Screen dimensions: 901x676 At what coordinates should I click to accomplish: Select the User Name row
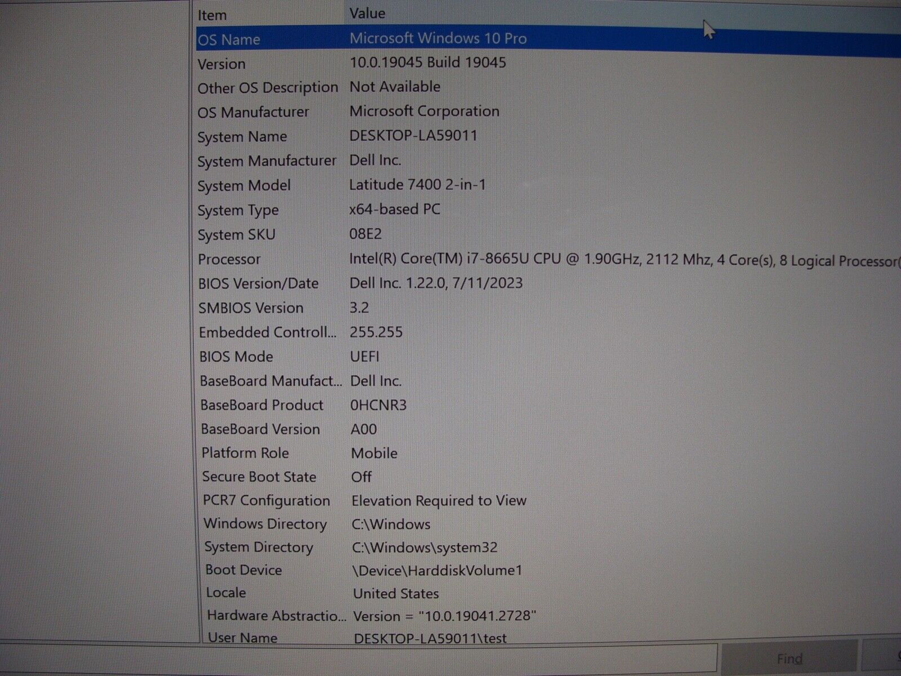[x=243, y=638]
